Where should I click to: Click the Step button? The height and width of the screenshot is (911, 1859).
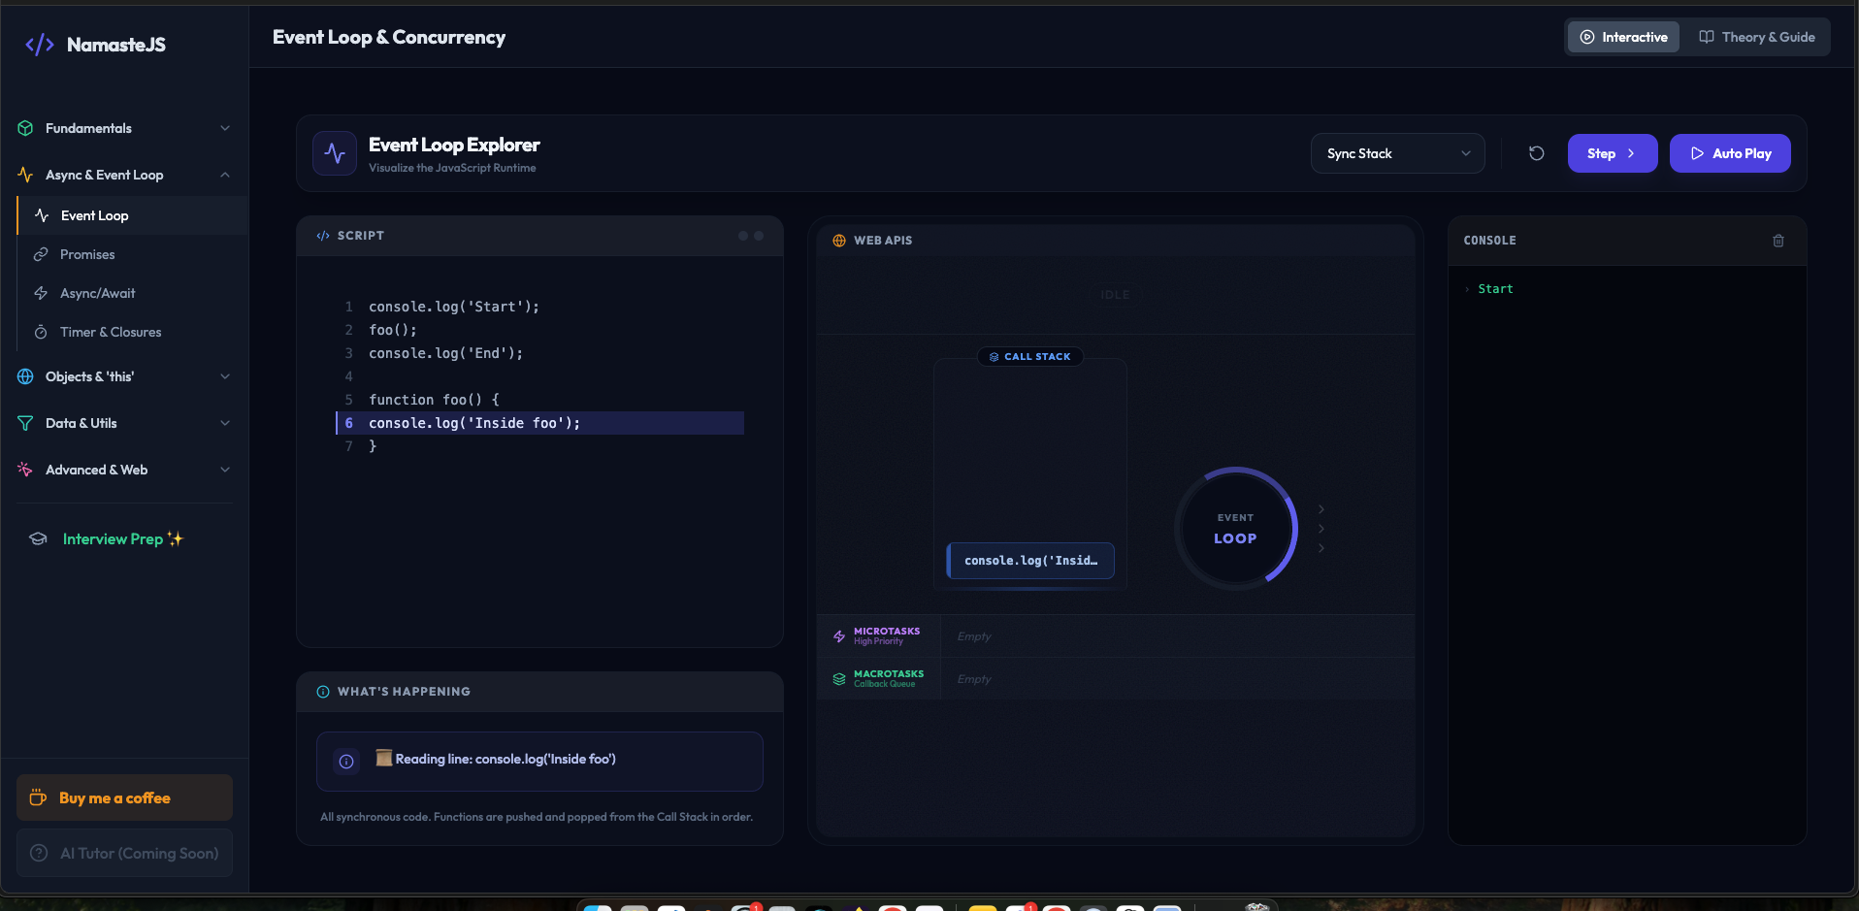click(1613, 153)
